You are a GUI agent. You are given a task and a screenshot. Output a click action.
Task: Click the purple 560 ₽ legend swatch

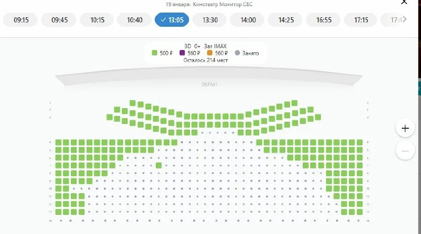coord(182,53)
